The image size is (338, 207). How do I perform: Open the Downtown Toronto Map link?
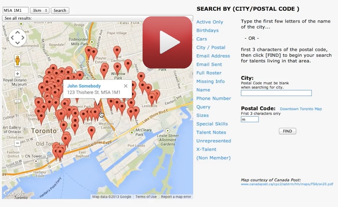(x=301, y=109)
